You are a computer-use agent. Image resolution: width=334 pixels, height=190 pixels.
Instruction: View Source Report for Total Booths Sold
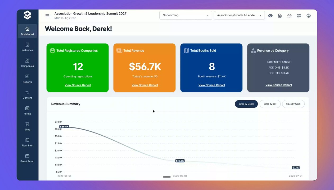pos(212,85)
